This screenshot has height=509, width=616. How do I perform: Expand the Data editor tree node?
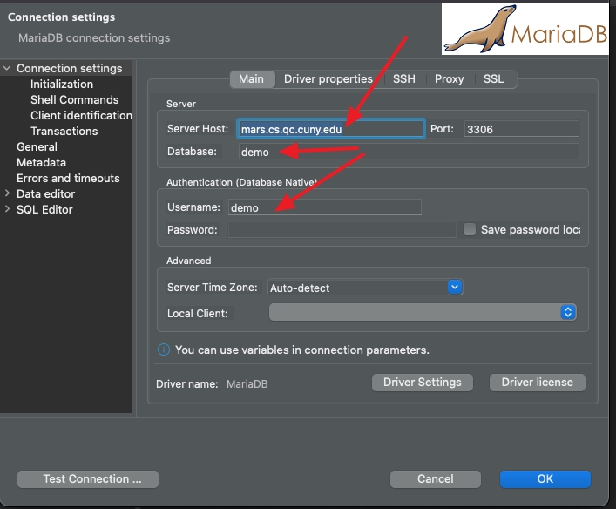8,194
